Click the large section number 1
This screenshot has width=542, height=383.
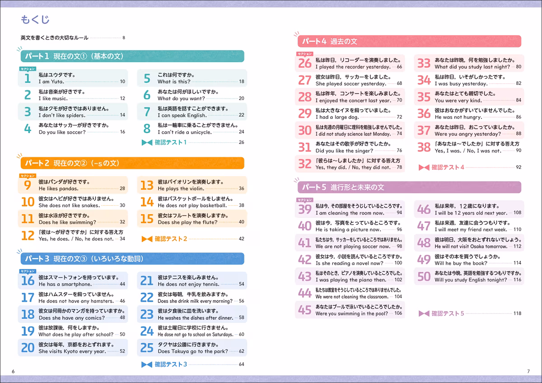27,79
